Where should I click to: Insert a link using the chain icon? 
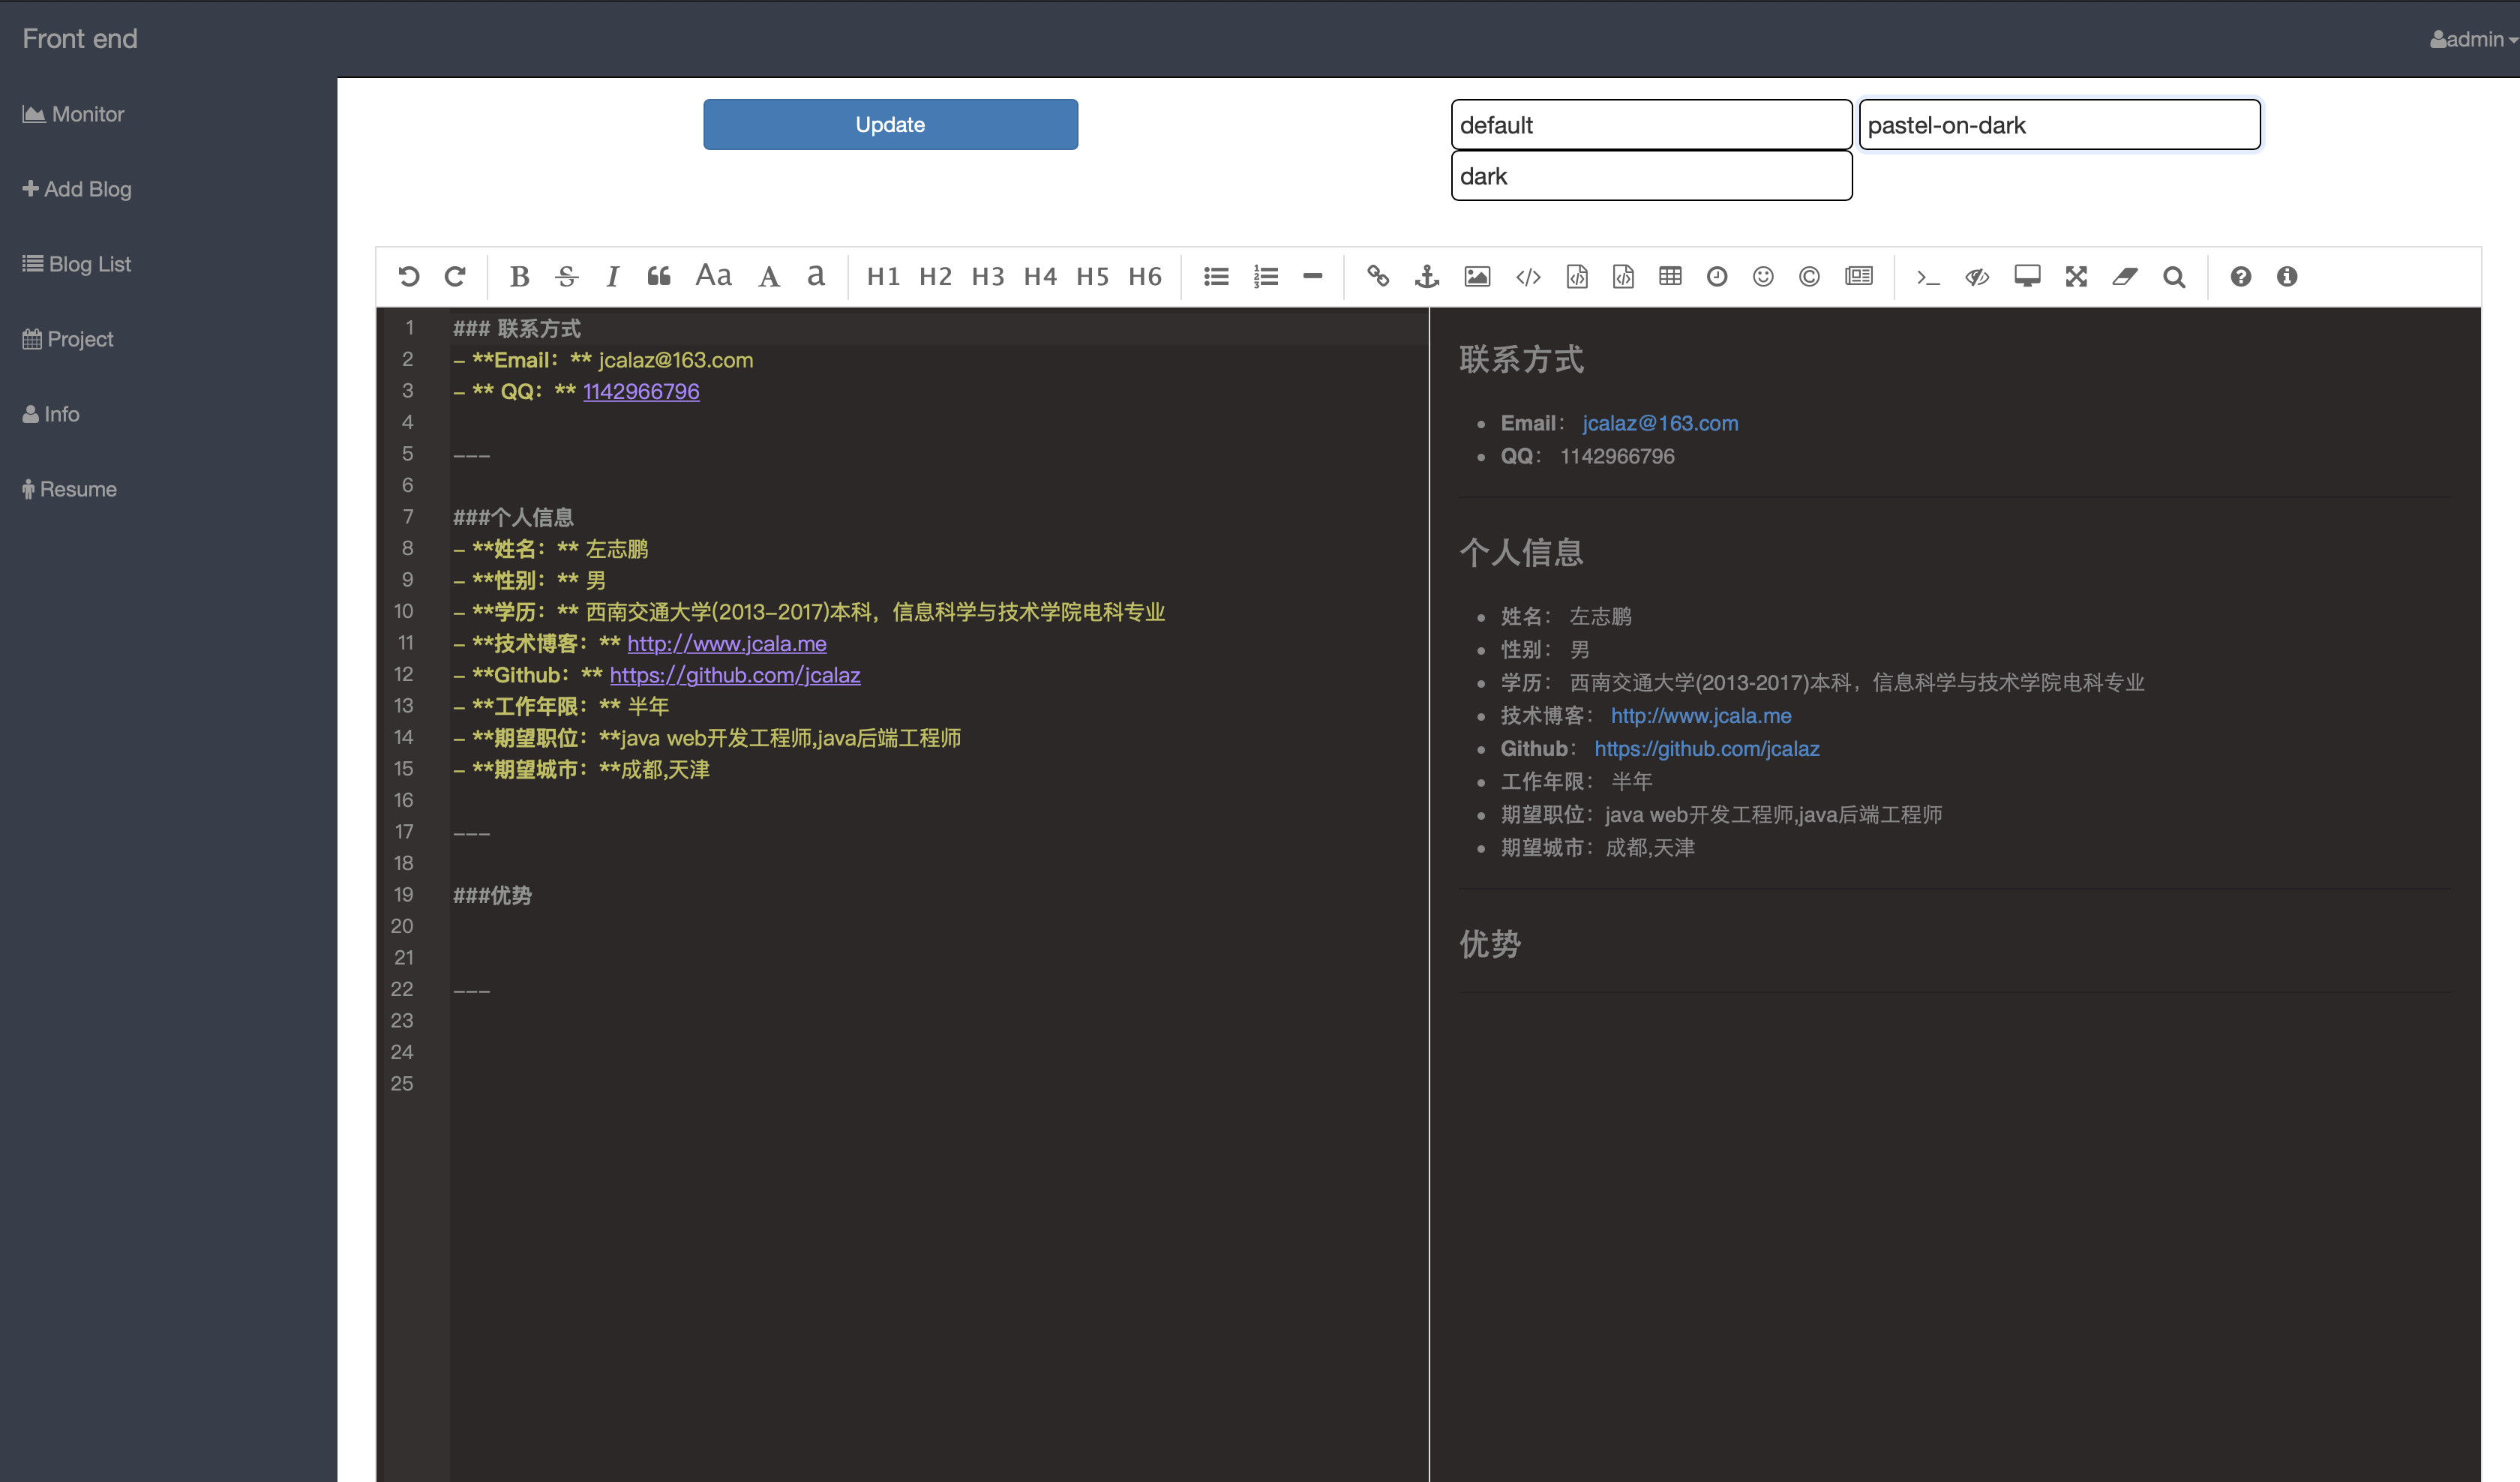coord(1378,276)
